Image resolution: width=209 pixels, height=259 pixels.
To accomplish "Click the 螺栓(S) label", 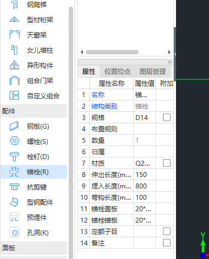I will pyautogui.click(x=37, y=141).
